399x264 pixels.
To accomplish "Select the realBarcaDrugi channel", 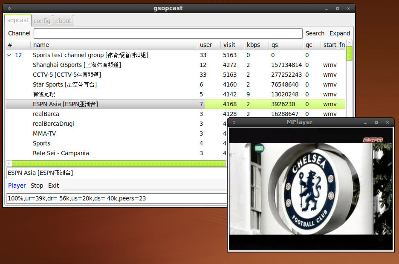I will [x=116, y=124].
